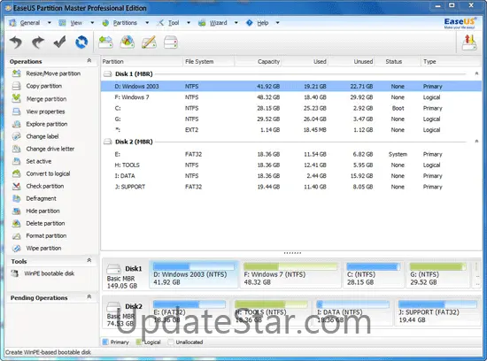Screen dimensions: 487x361
Task: Click F: Windows 7 block in disk map
Action: (x=290, y=274)
